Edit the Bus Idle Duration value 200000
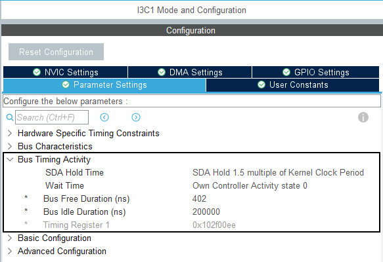Image resolution: width=383 pixels, height=262 pixels. 206,212
